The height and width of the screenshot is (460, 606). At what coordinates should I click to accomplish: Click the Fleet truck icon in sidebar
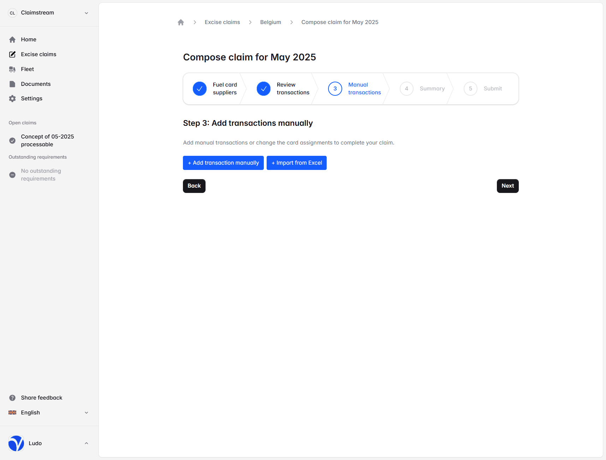click(12, 69)
